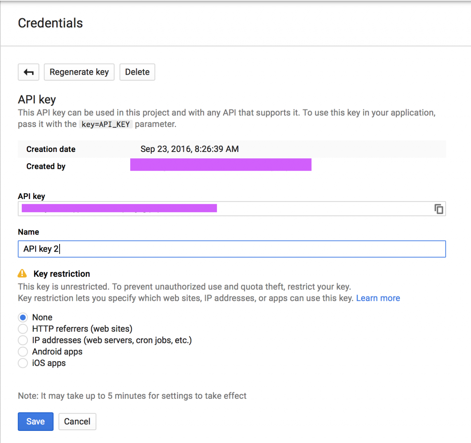This screenshot has width=471, height=443.
Task: Click the yellow warning triangle icon
Action: [22, 273]
